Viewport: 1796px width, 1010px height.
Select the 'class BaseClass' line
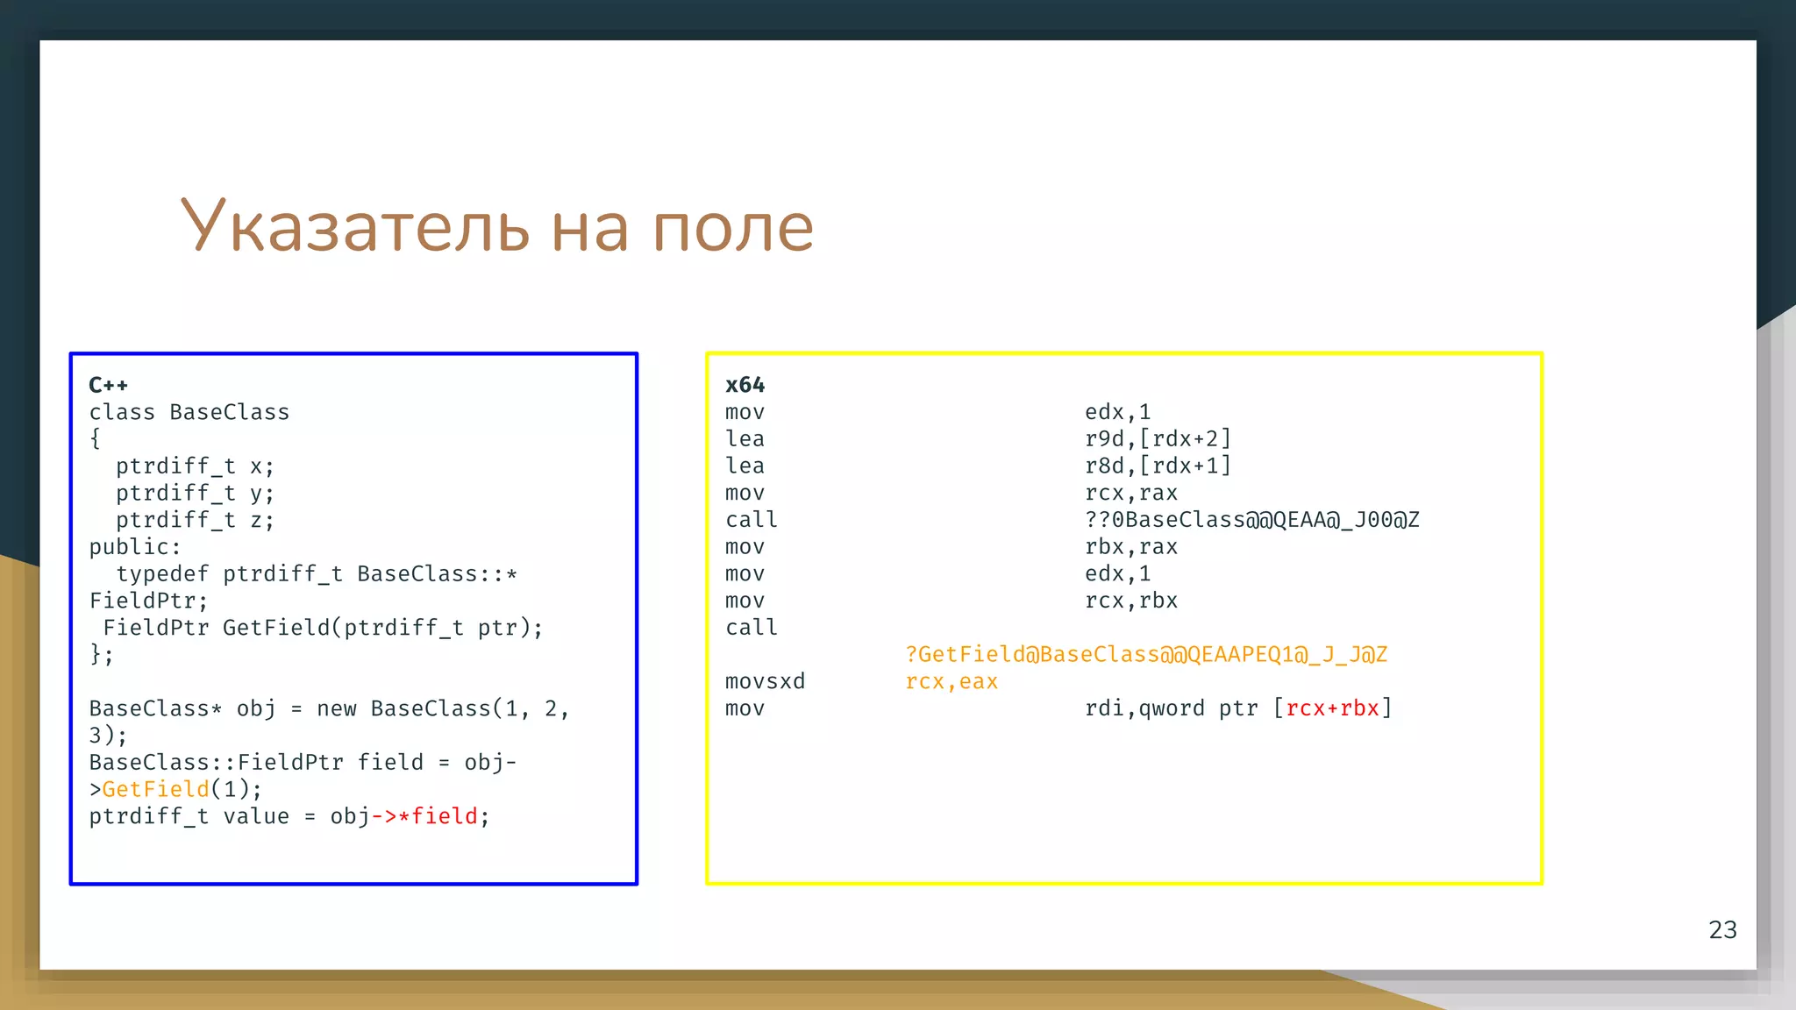[x=189, y=412]
